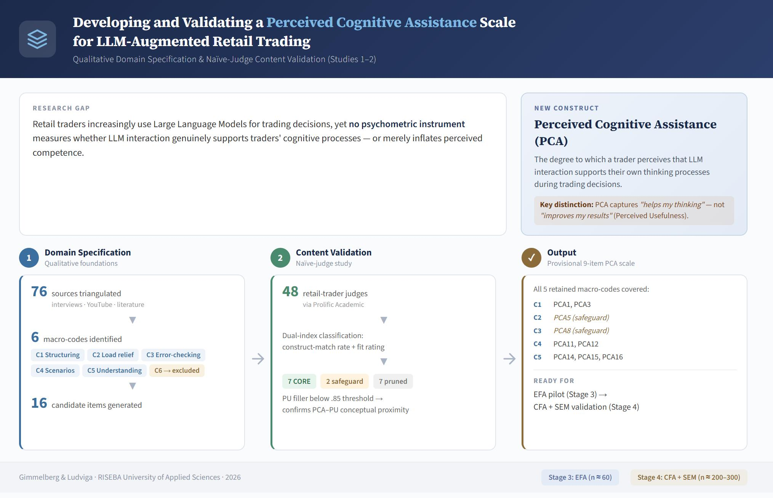The height and width of the screenshot is (498, 773).
Task: Click down triangle below fit rating text
Action: click(384, 361)
